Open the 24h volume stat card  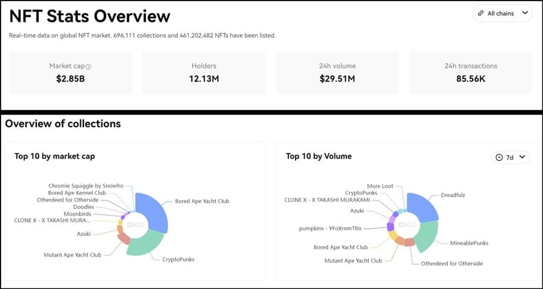click(x=337, y=72)
